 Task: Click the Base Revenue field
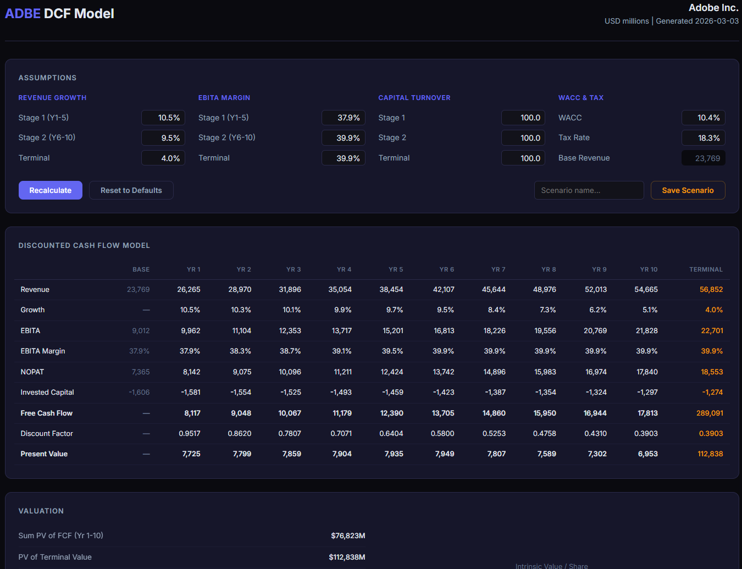[x=704, y=158]
